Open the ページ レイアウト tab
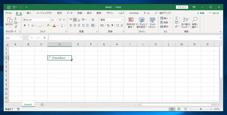The image size is (227, 115). pos(44,13)
